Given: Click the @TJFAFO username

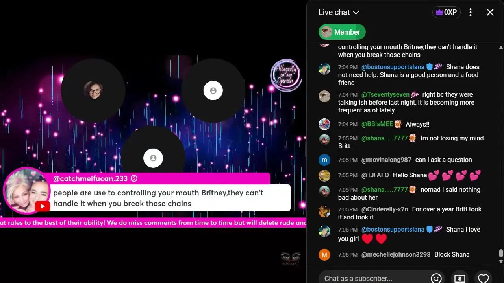Looking at the screenshot, I should 375,175.
